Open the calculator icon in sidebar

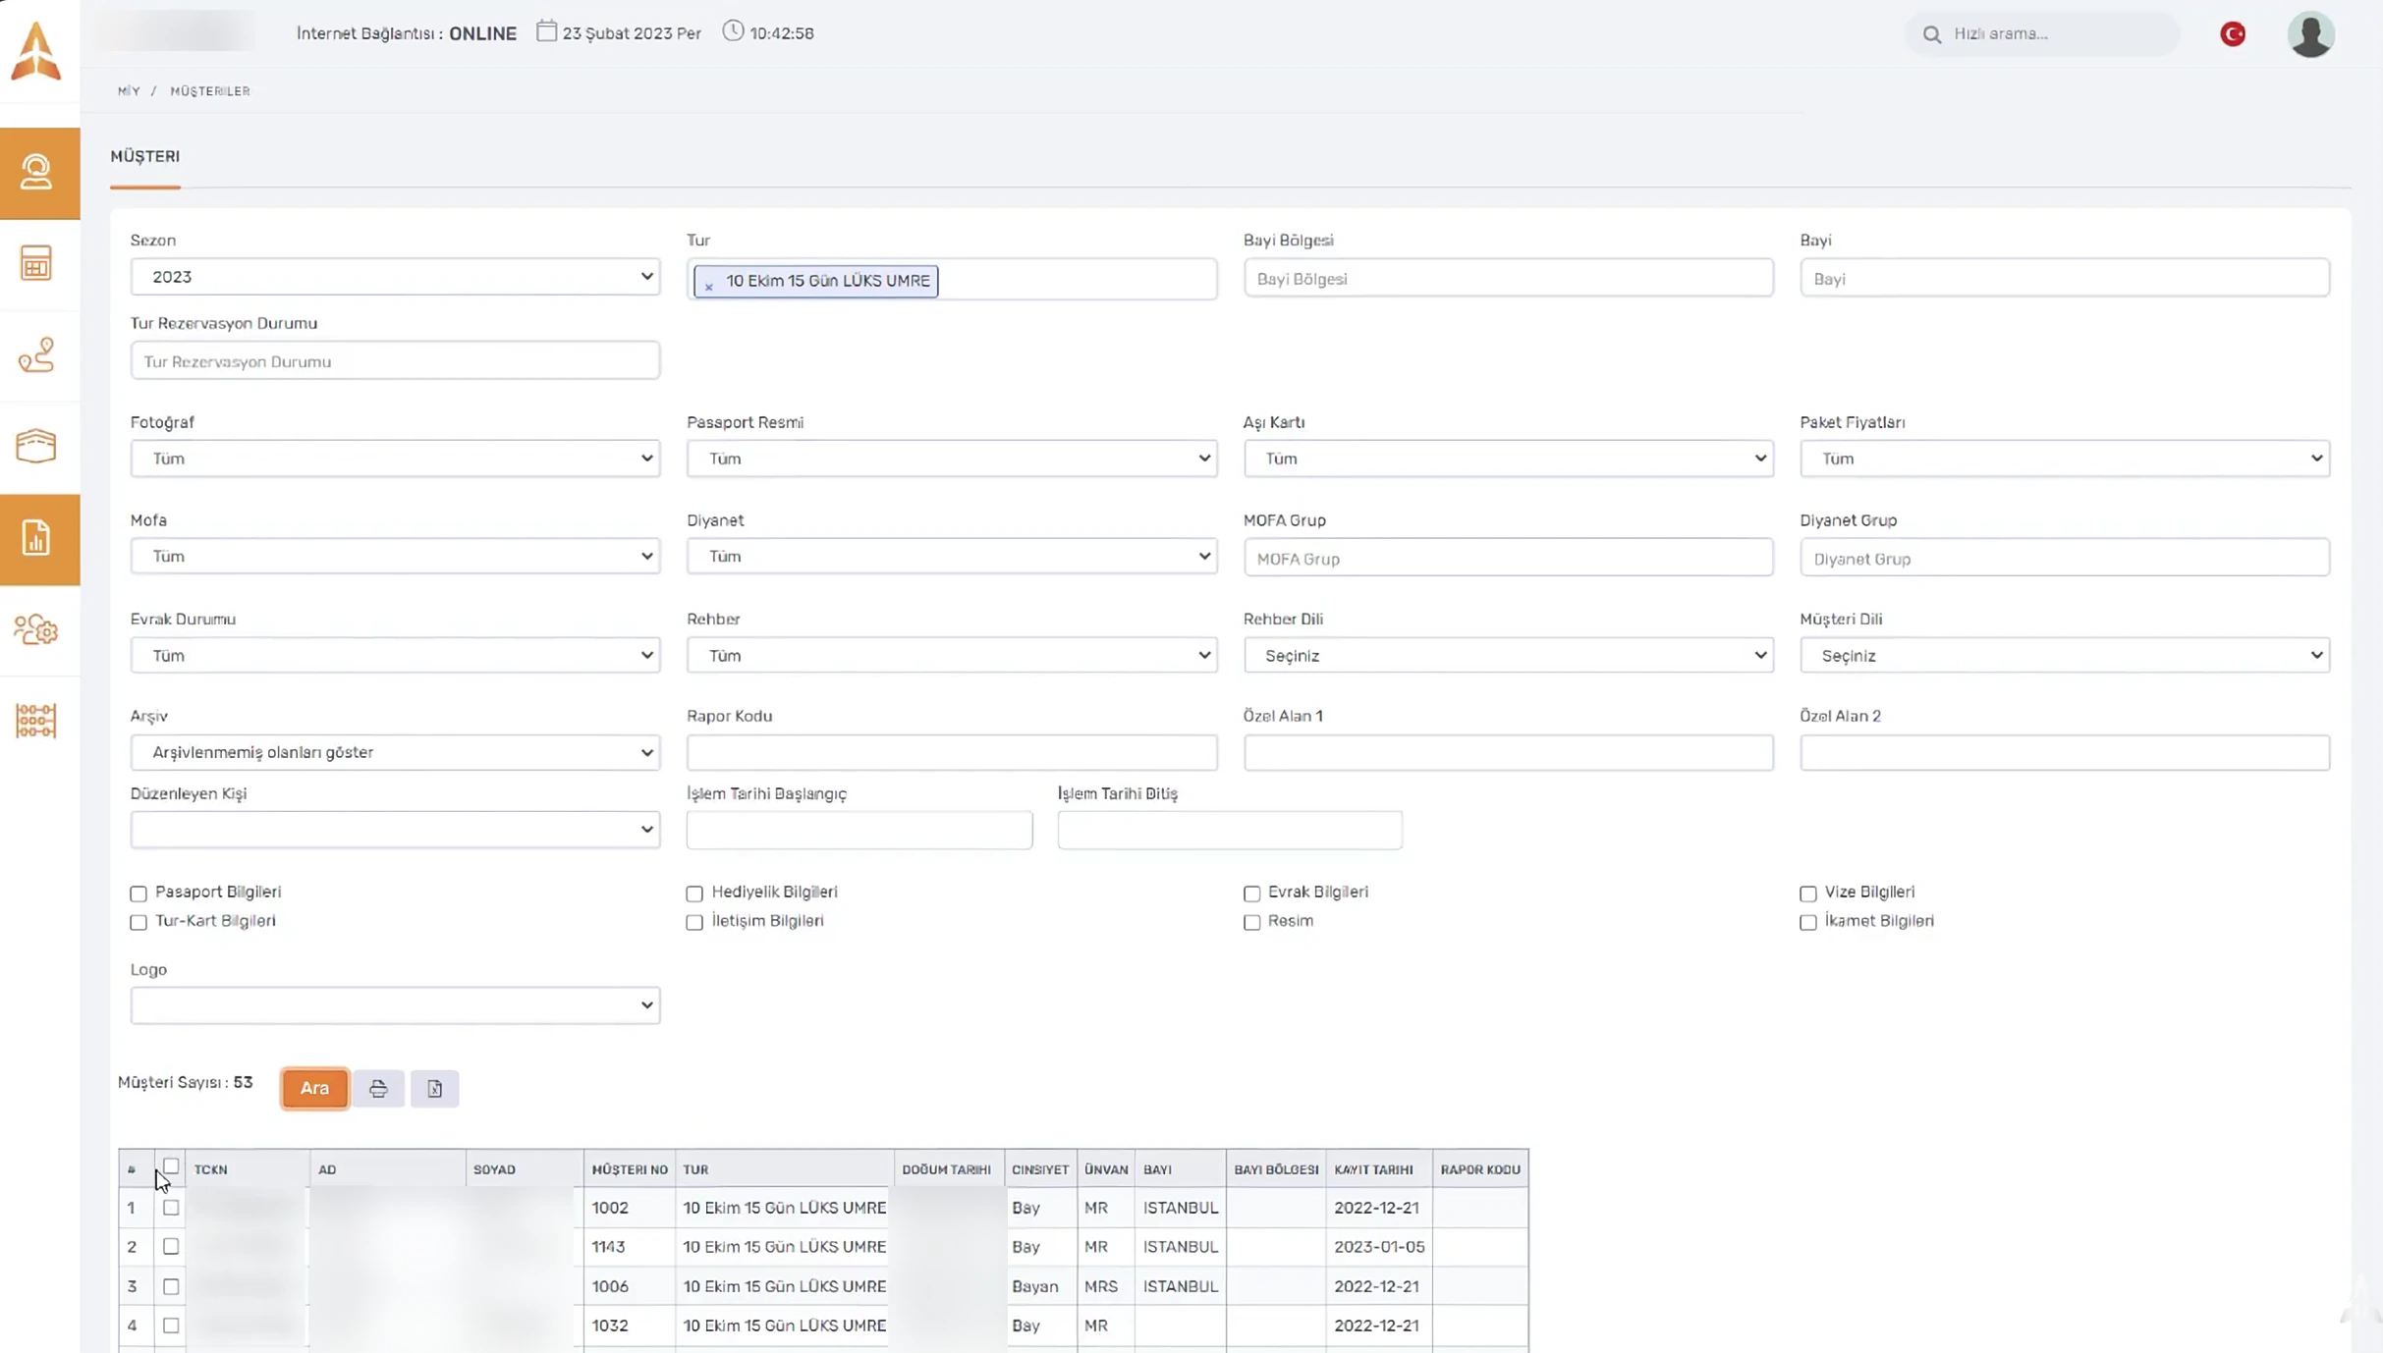click(36, 263)
